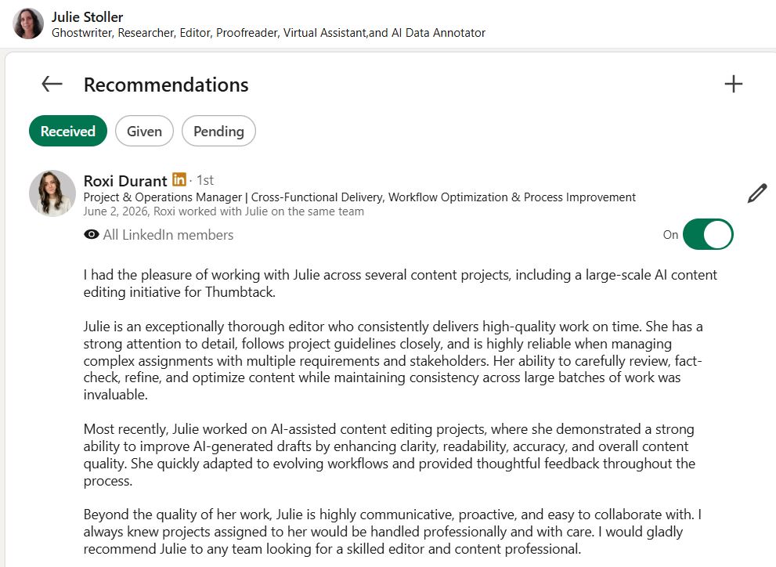Open Roxi Durant's profile via name link
The width and height of the screenshot is (776, 567).
pyautogui.click(x=125, y=181)
